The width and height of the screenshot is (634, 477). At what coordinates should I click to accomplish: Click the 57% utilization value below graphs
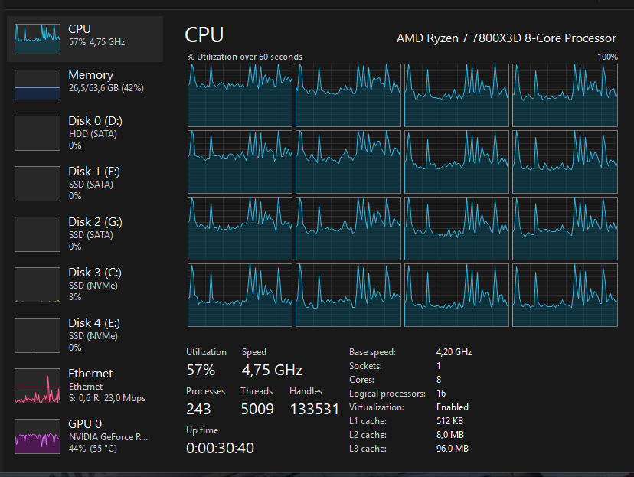[201, 371]
